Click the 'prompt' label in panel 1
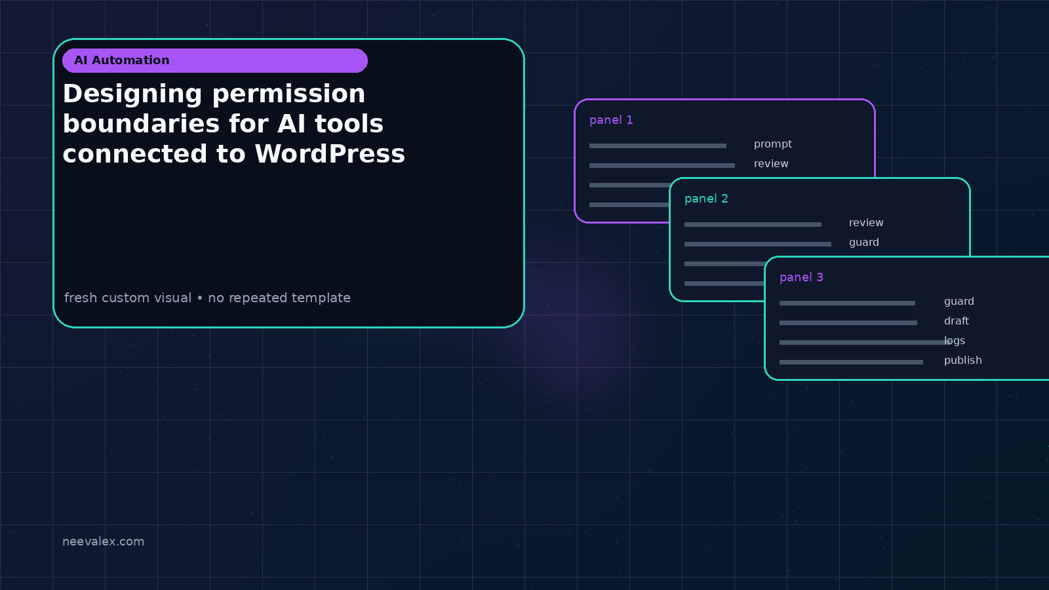 [x=773, y=144]
